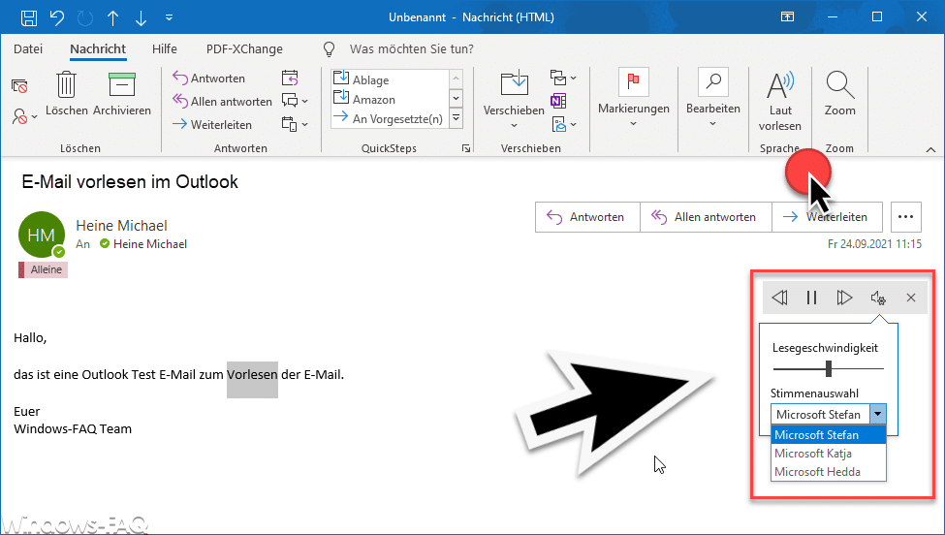945x535 pixels.
Task: Click the Windows-FAQ Team signature line
Action: click(x=73, y=429)
